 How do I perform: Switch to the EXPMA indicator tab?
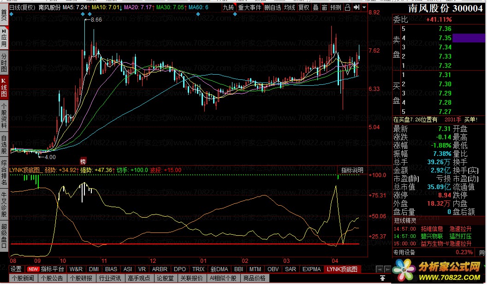pyautogui.click(x=312, y=269)
